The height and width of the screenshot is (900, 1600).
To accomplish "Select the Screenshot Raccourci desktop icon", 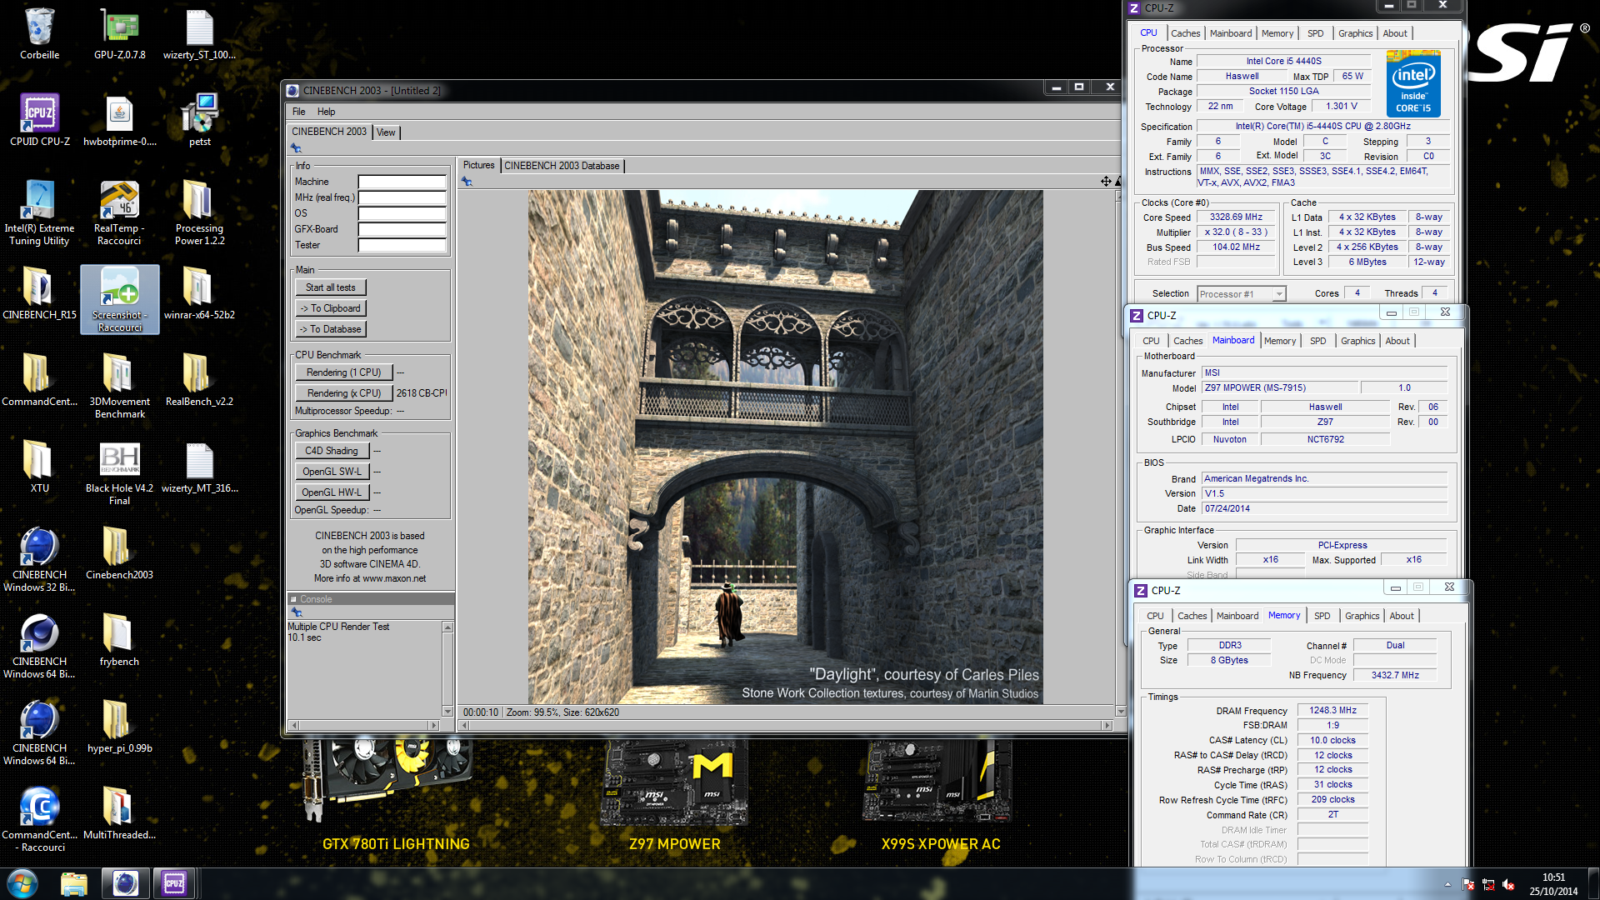I will (x=119, y=299).
